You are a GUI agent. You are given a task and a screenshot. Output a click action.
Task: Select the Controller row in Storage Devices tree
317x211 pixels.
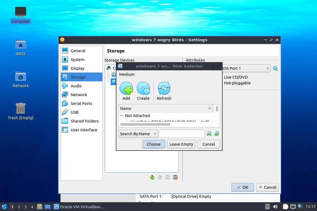[x=111, y=68]
